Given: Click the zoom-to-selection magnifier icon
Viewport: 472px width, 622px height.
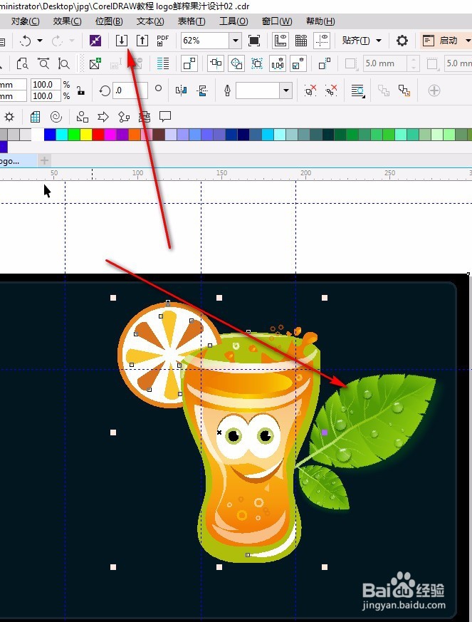Looking at the screenshot, I should 22,63.
